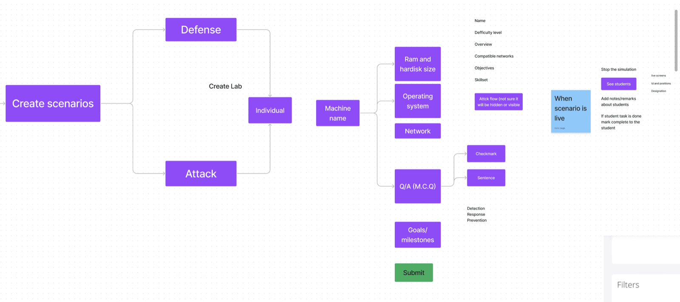
Task: Click the Ram and hardisk size box
Action: (x=418, y=64)
